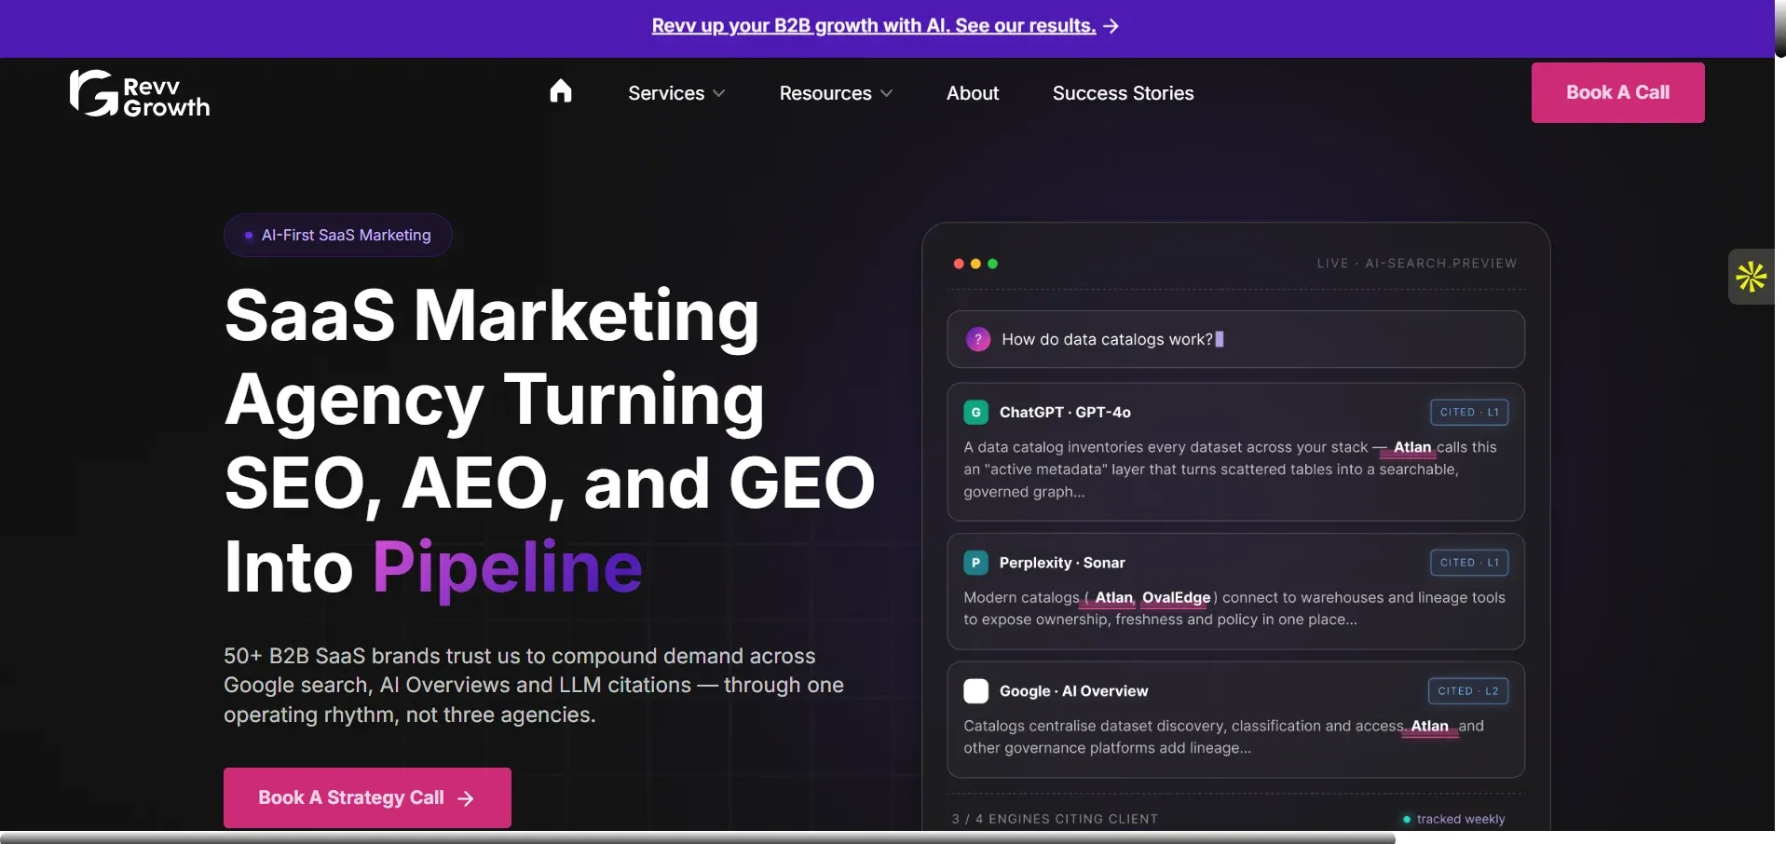This screenshot has height=844, width=1786.
Task: Click the arrow icon in the top banner
Action: [1111, 26]
